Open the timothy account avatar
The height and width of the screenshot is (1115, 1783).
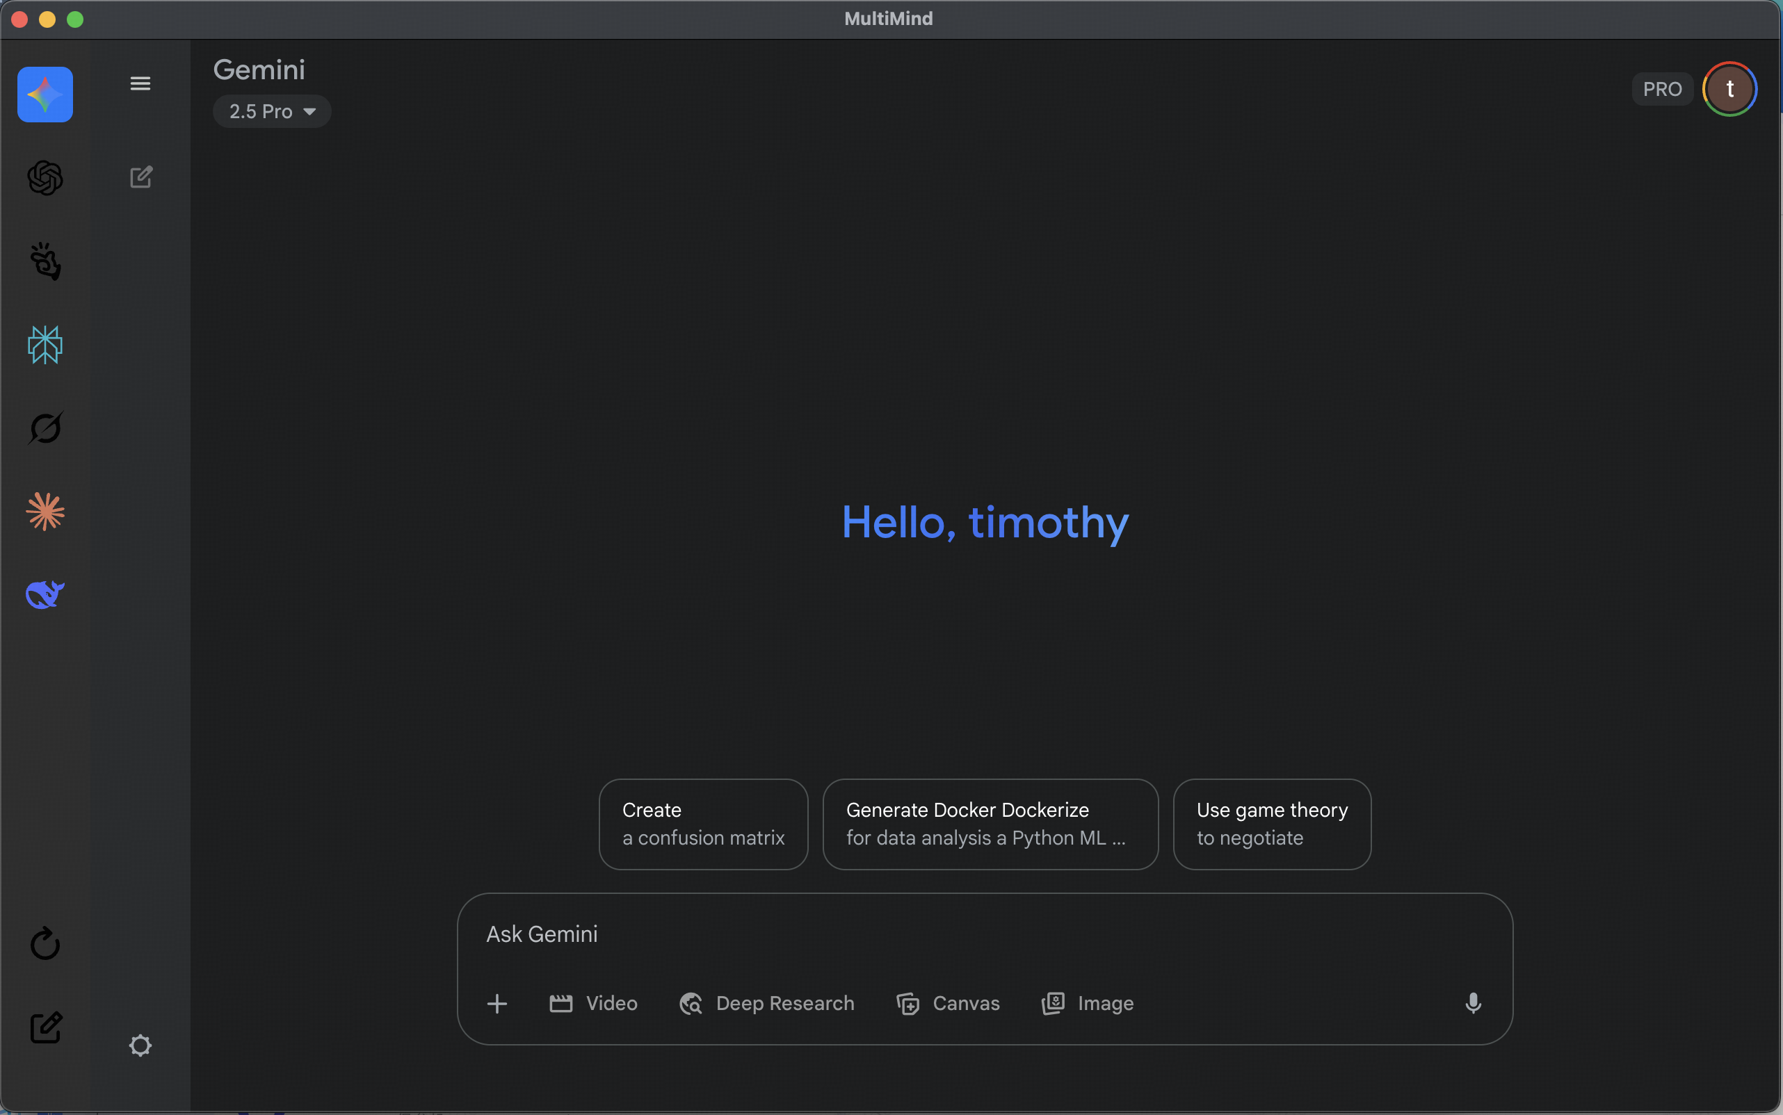click(x=1729, y=89)
